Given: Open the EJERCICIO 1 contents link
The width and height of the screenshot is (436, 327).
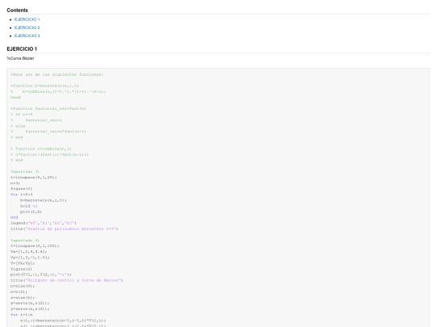Looking at the screenshot, I should tap(27, 19).
